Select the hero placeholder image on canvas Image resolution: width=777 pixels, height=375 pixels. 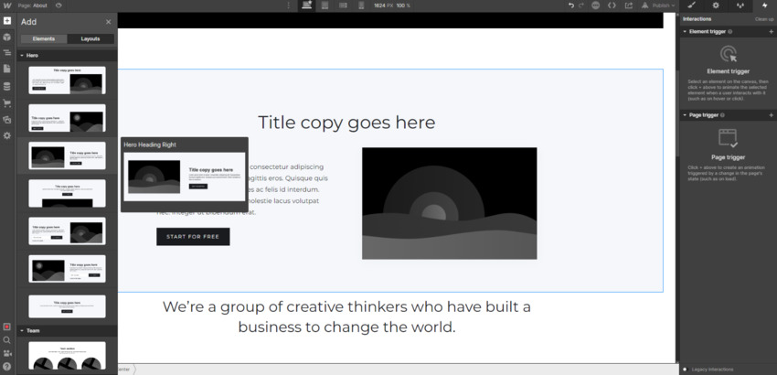[x=450, y=203]
